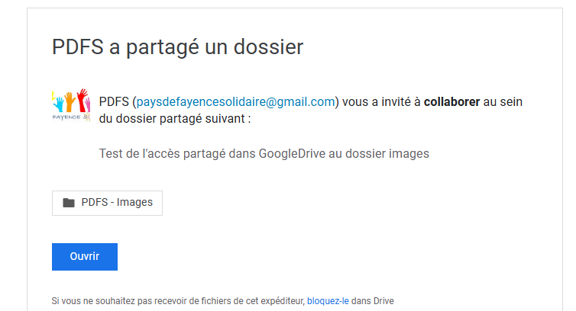Click the line 'du dossier partagé suivant :'
Screen dimensions: 576x311
[175, 119]
